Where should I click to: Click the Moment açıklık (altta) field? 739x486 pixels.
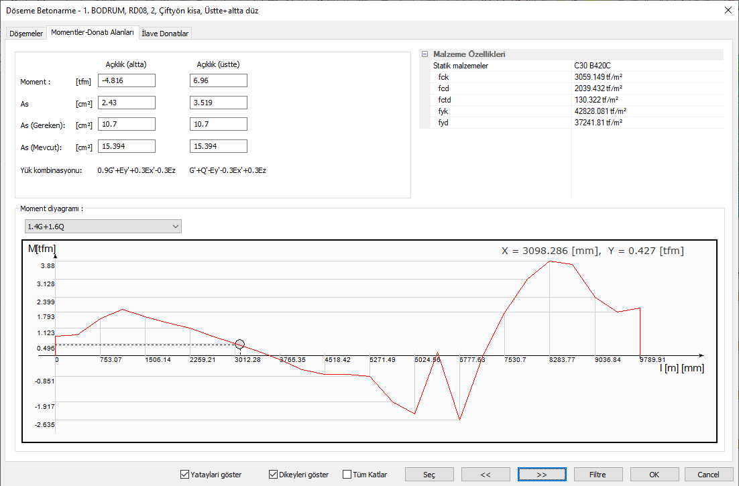tap(127, 80)
